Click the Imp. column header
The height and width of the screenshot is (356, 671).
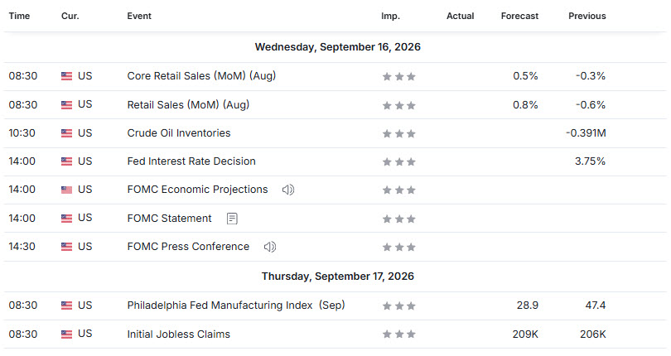tap(390, 17)
